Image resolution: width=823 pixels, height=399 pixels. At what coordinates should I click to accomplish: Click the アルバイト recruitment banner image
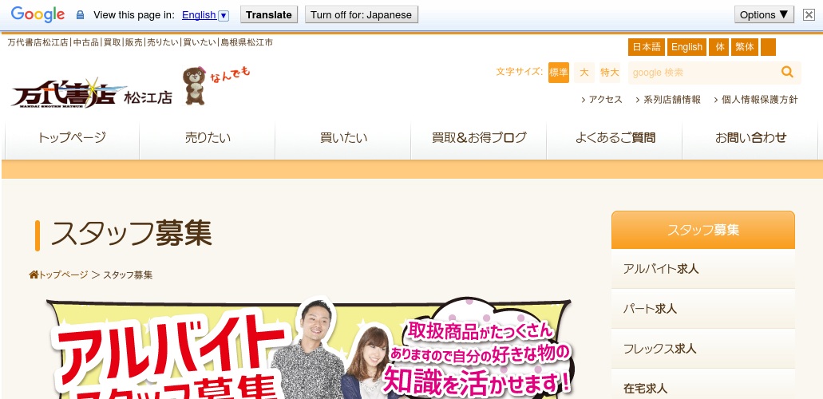(x=310, y=350)
